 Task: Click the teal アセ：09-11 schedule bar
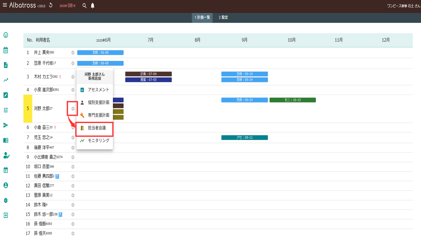(x=244, y=138)
